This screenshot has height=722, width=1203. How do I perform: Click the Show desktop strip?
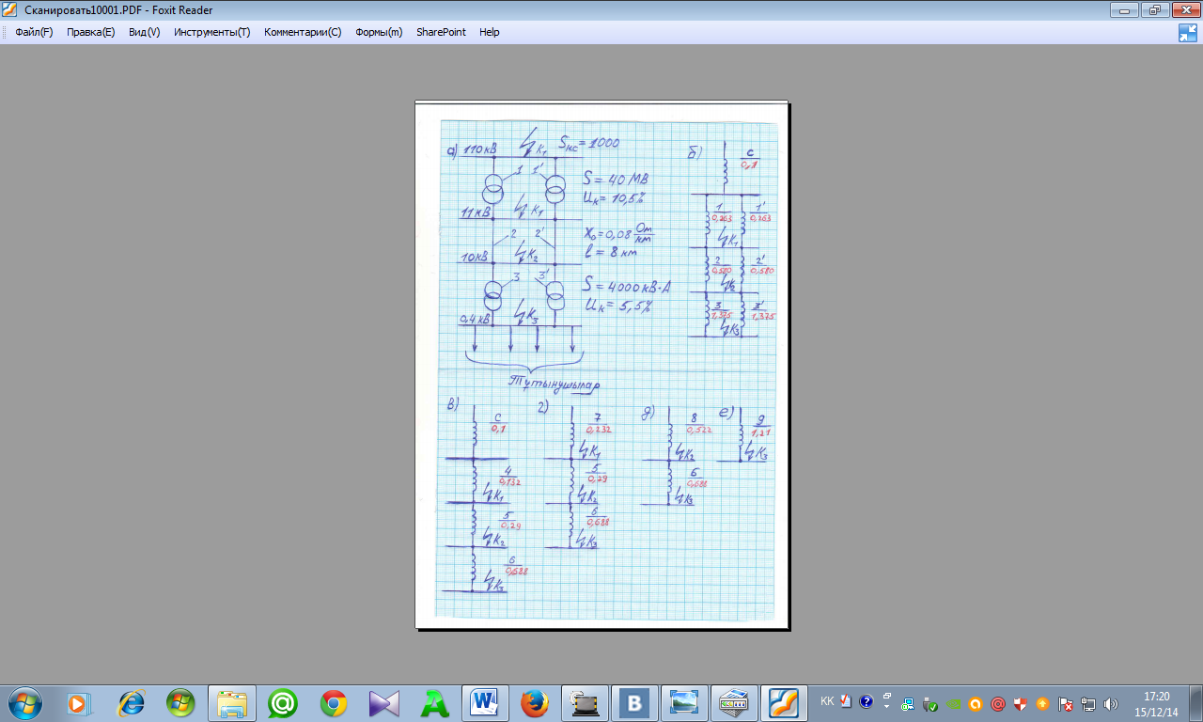coord(1195,702)
